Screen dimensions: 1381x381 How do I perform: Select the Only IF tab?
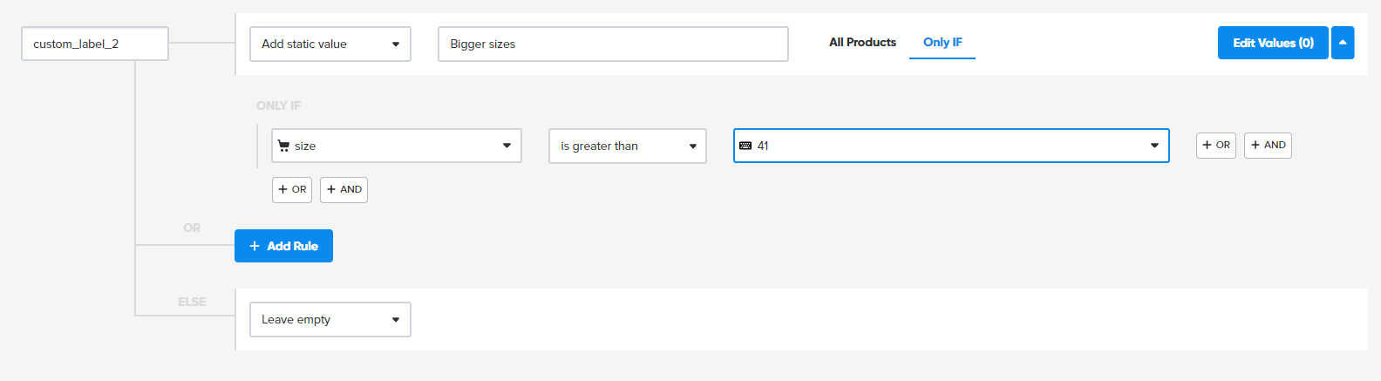[x=942, y=43]
